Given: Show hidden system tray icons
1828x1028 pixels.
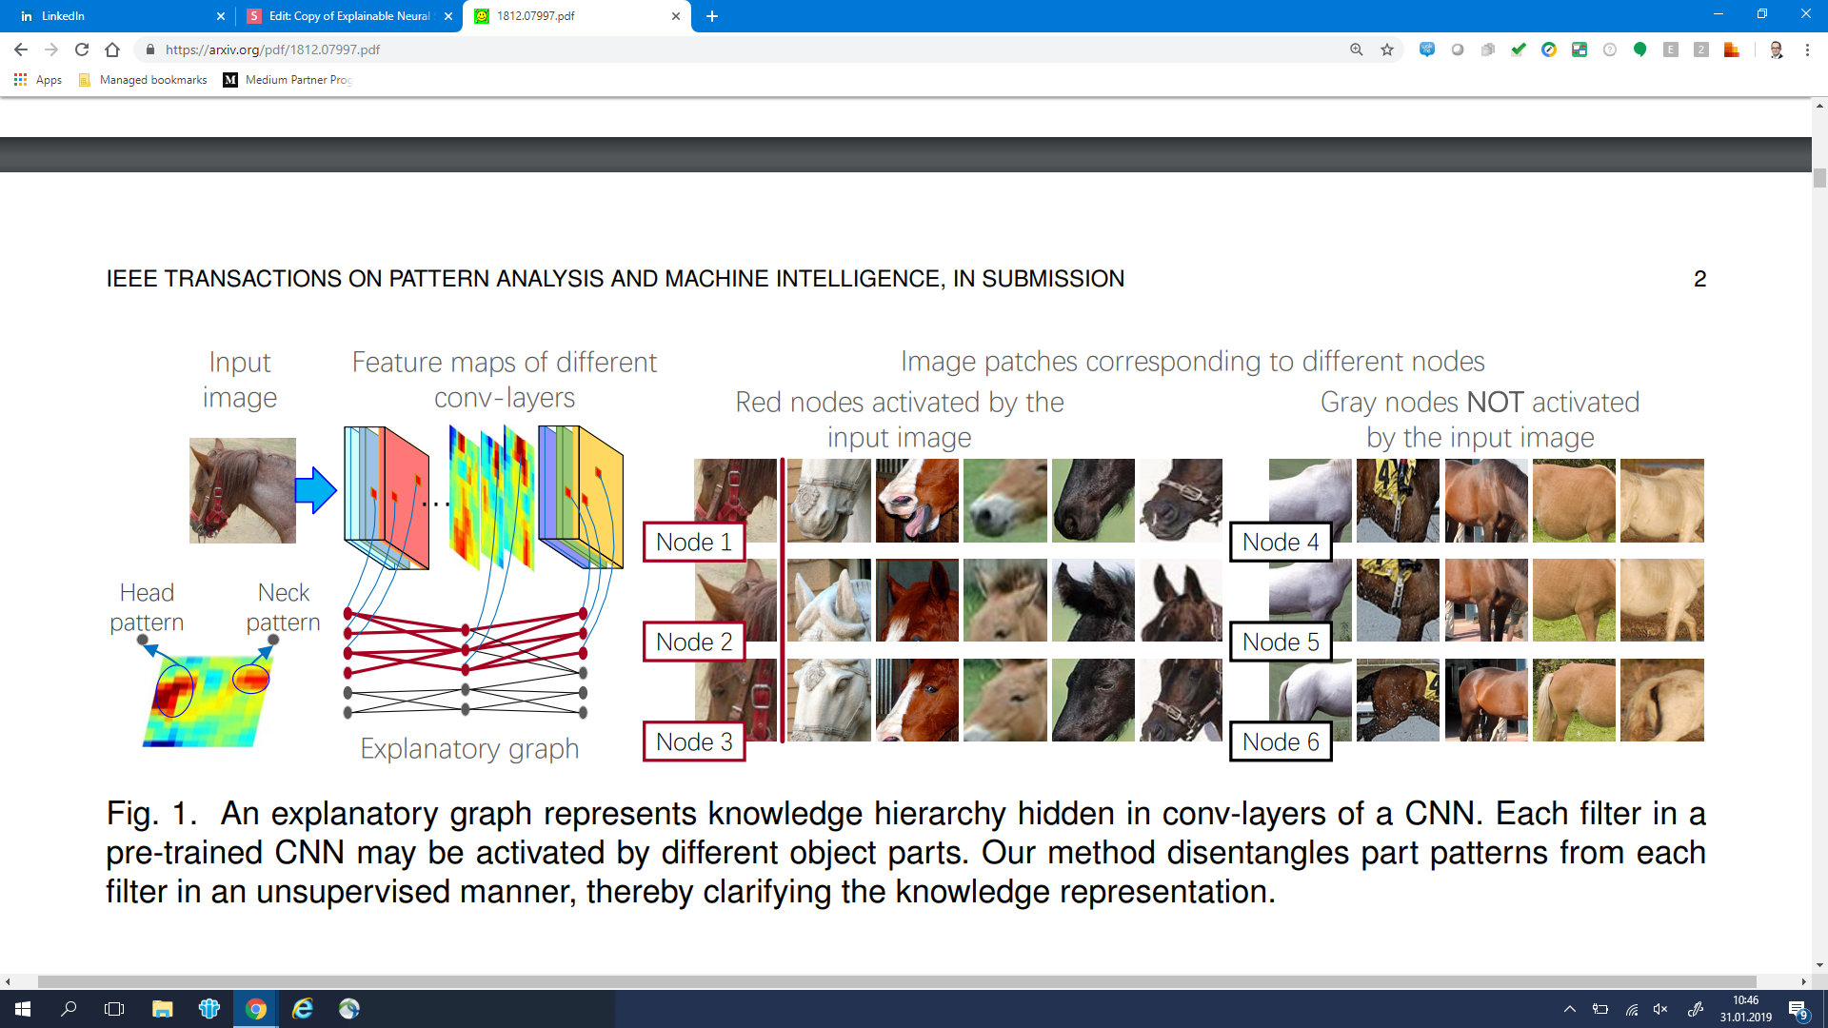Looking at the screenshot, I should [1570, 1009].
